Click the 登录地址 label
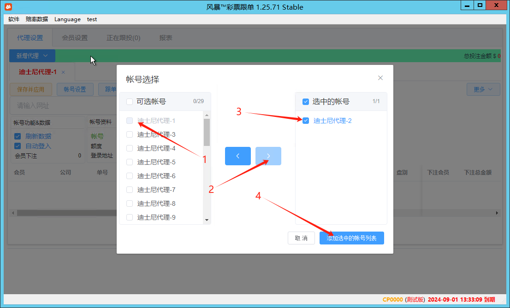The width and height of the screenshot is (510, 308). click(102, 156)
